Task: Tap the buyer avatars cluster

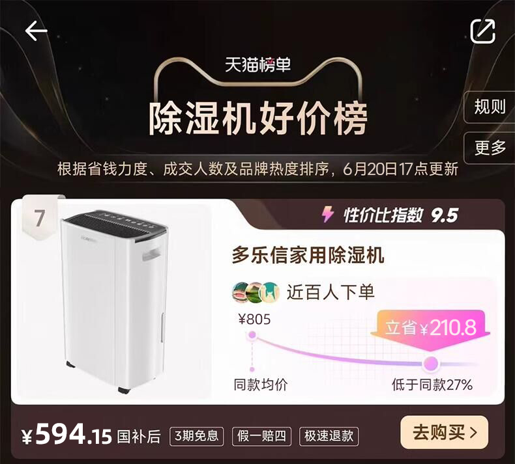Action: (x=256, y=292)
